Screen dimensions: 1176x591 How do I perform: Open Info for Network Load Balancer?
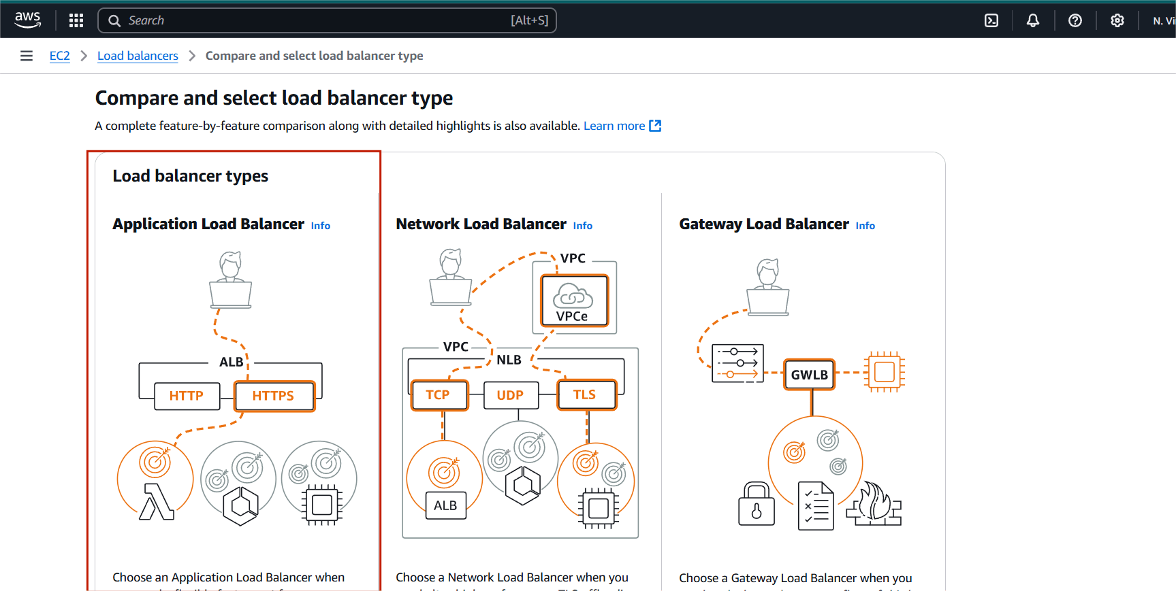click(x=583, y=226)
